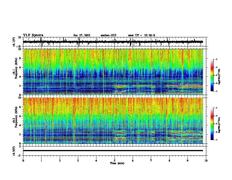Screen dimensions: 232x180
Task: Click the 'ch.3(V)' axis label
Action: (14, 151)
